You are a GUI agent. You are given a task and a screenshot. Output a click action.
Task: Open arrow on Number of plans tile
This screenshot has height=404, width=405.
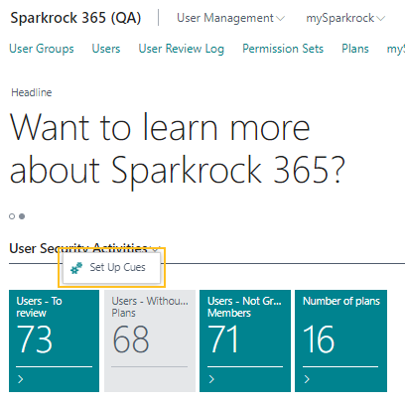pyautogui.click(x=307, y=379)
